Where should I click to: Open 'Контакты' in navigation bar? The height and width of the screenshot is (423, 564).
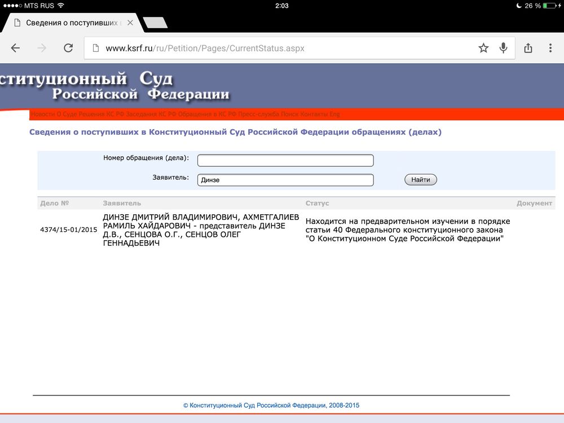[x=314, y=114]
